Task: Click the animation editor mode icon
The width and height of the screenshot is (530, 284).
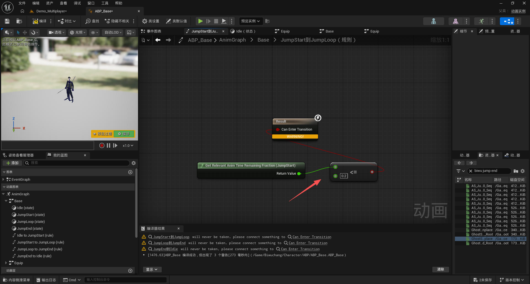Action: tap(481, 21)
